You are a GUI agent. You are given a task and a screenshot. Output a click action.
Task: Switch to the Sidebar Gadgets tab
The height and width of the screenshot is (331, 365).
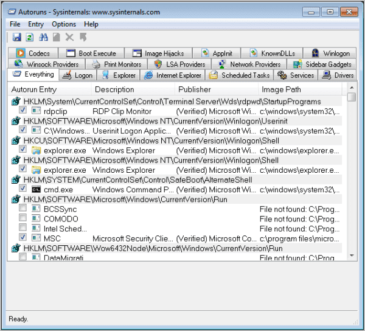point(322,64)
